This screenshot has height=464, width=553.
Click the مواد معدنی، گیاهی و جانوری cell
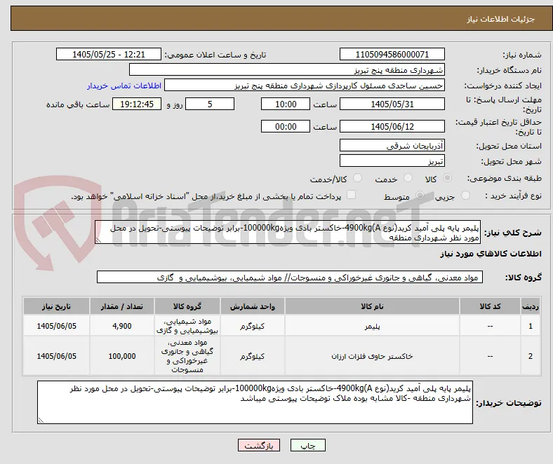coord(187,356)
